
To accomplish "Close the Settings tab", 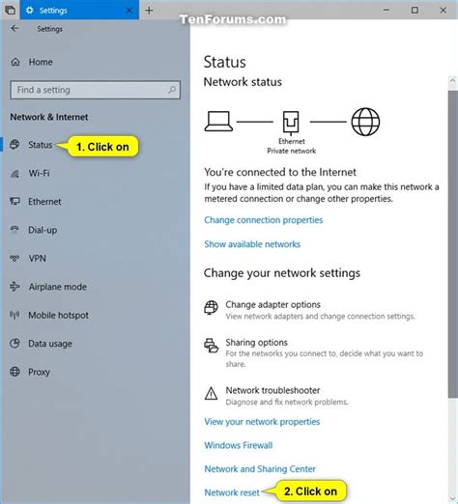I will coord(129,11).
